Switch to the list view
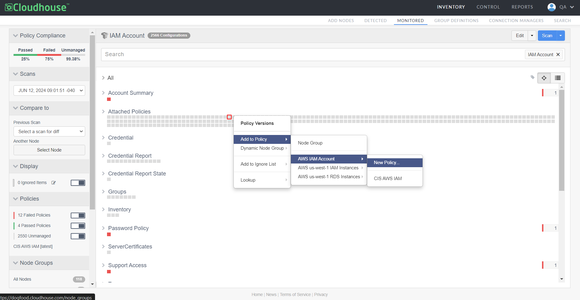Screen dimensions: 580x300 point(558,78)
